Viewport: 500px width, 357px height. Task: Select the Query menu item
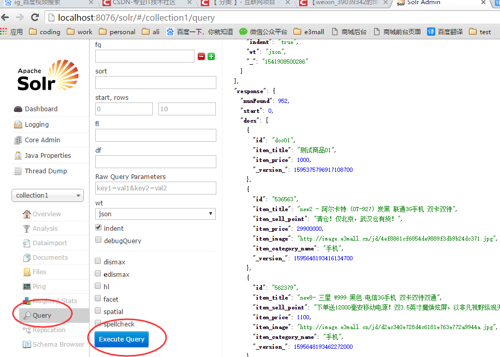(42, 315)
